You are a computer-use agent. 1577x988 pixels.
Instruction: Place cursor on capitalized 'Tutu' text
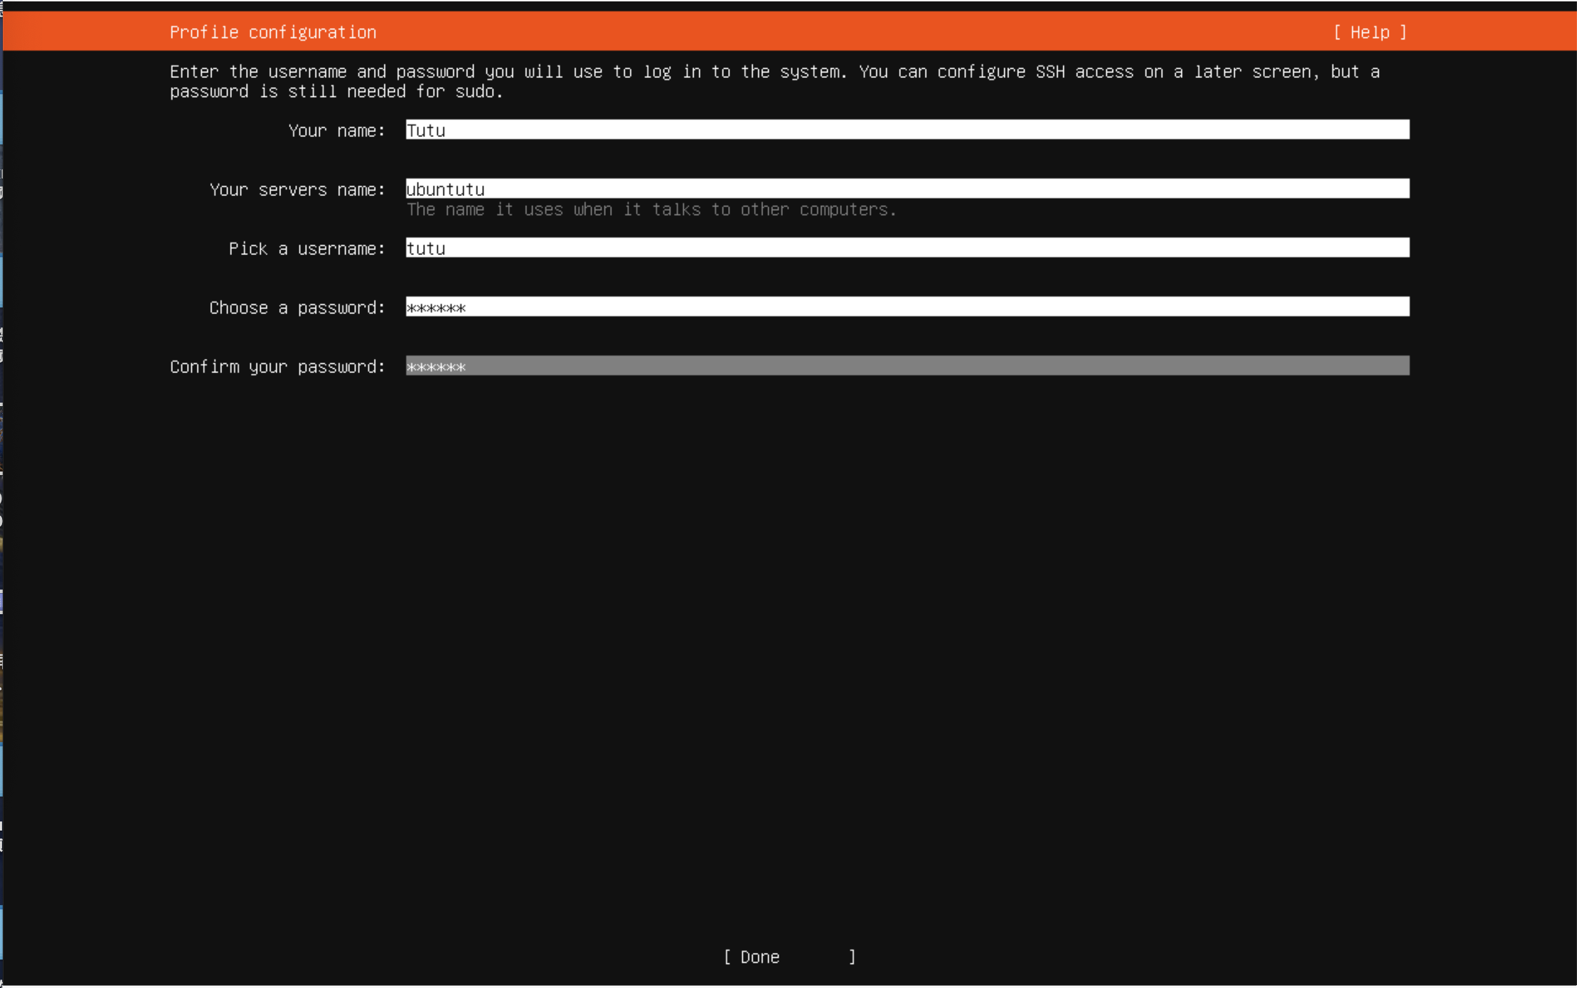pyautogui.click(x=426, y=131)
